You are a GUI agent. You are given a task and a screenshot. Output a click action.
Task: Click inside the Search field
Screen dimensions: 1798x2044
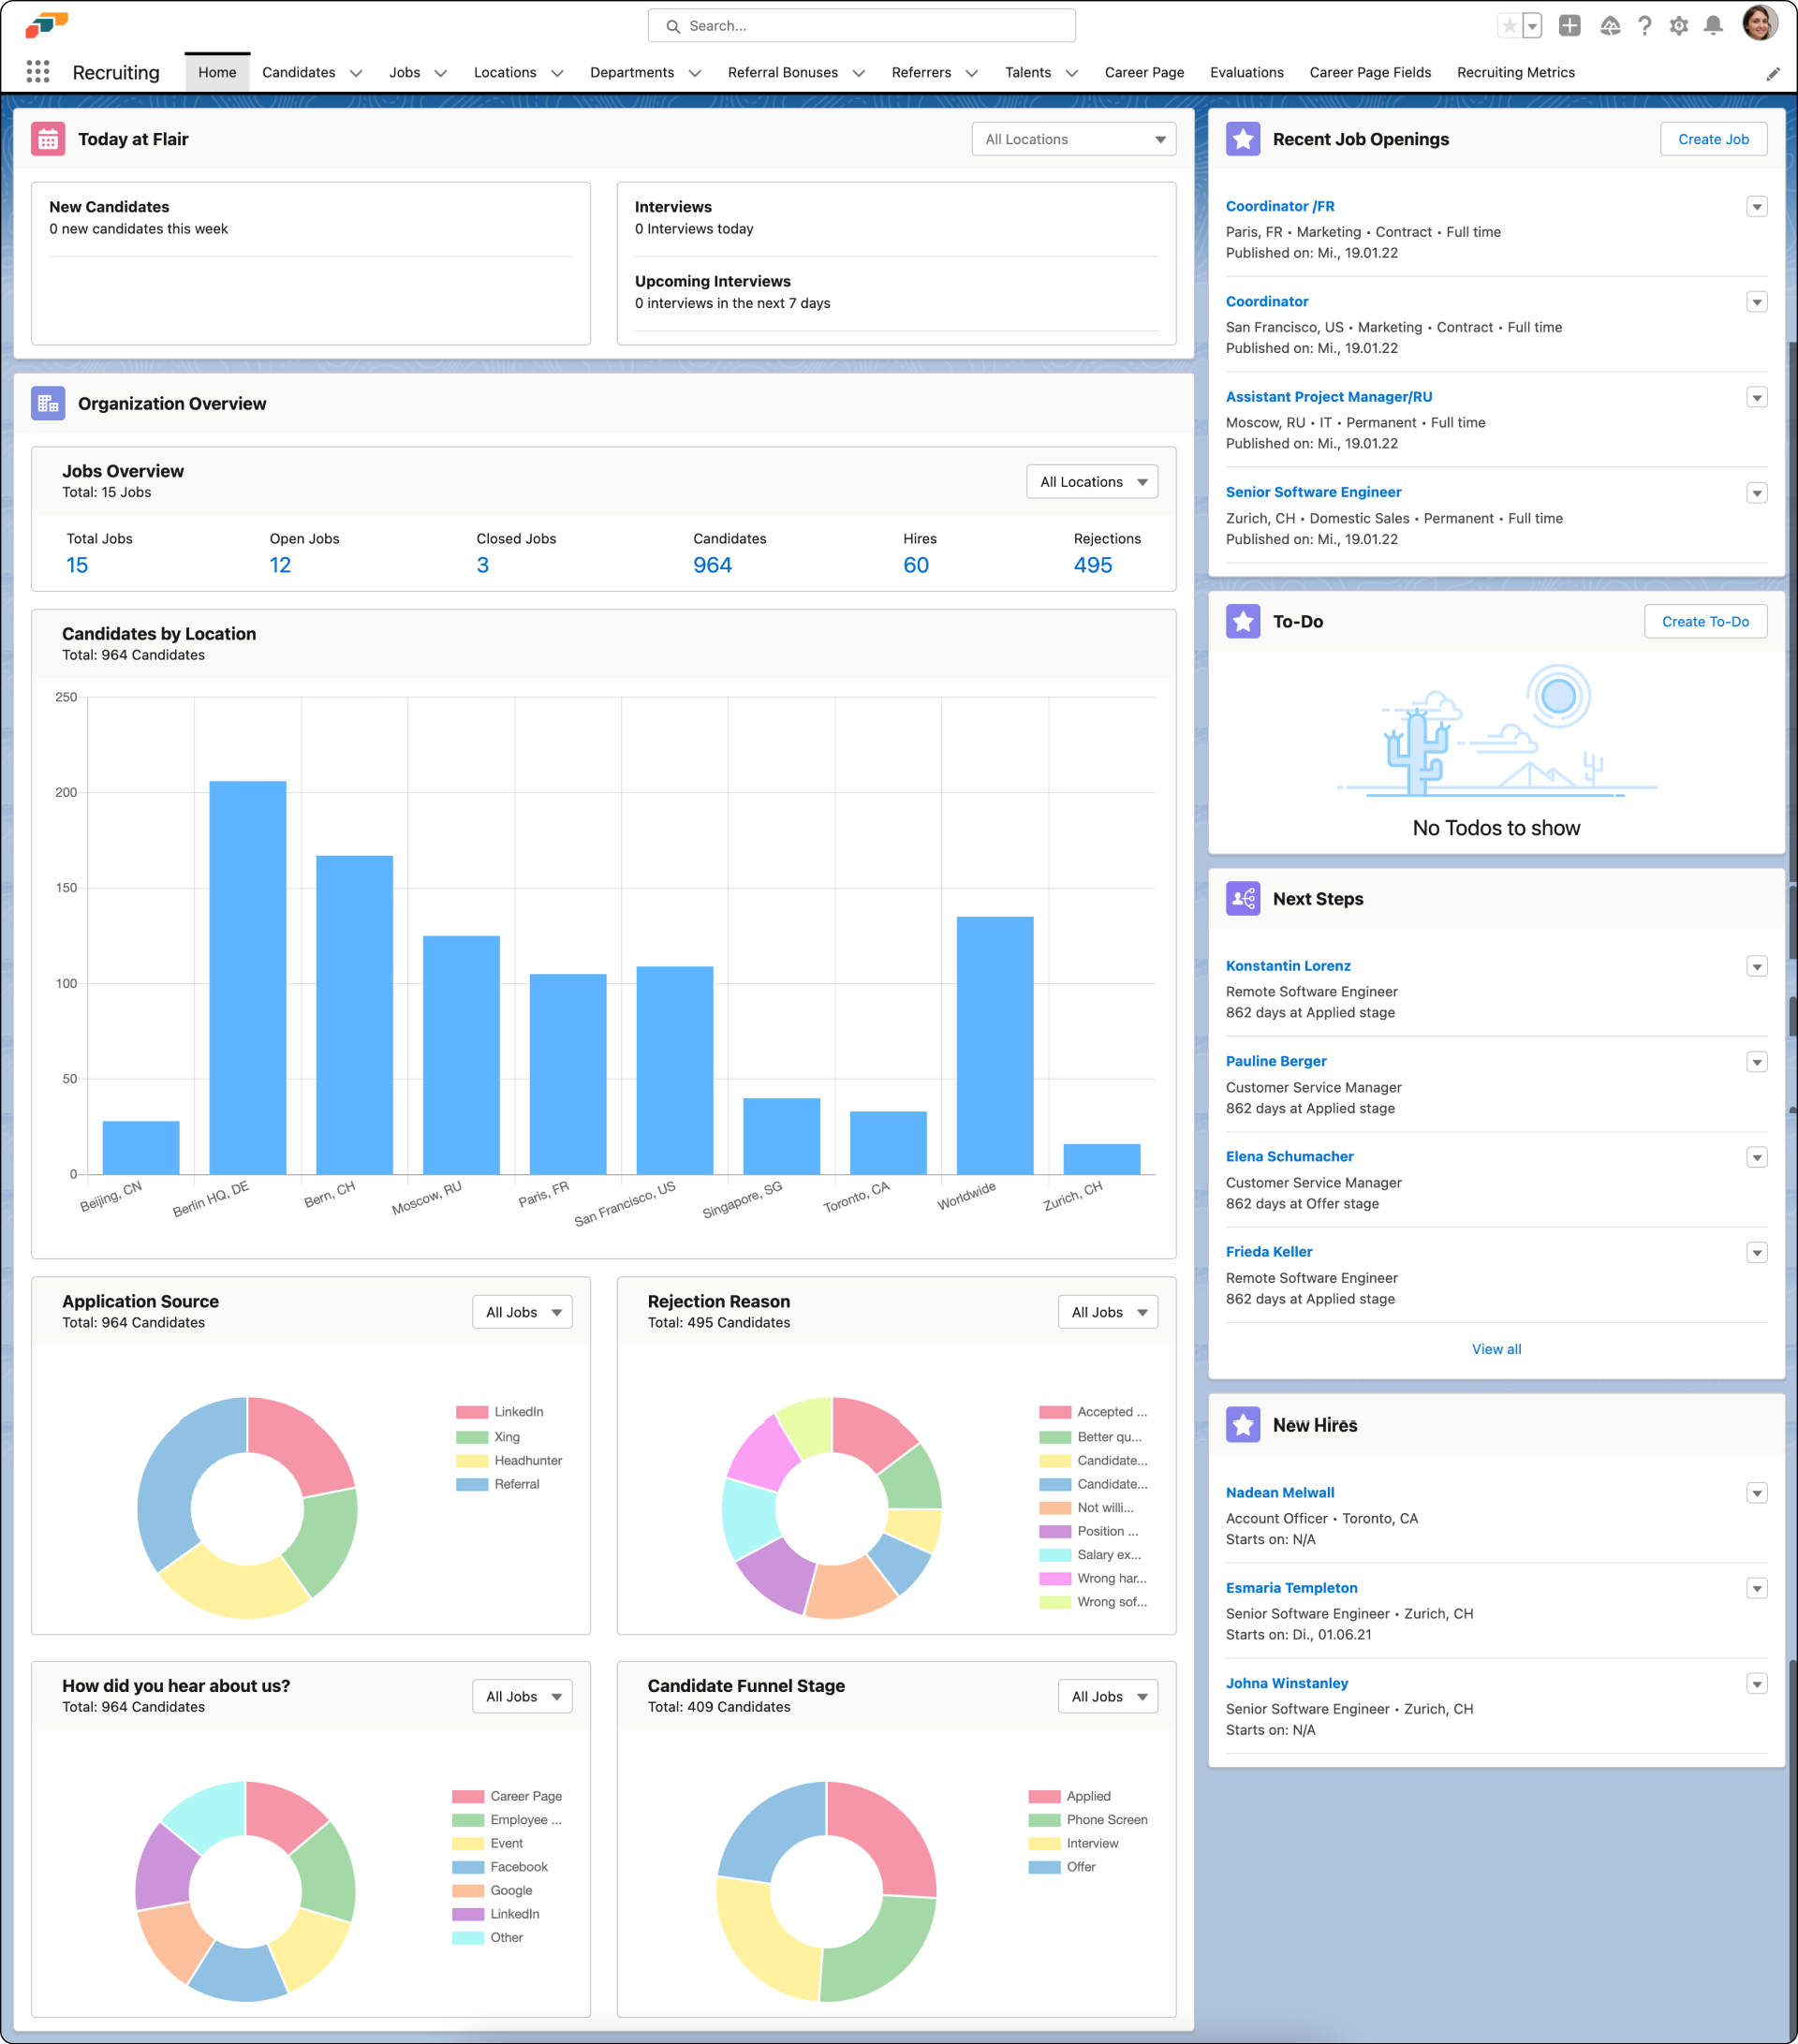pos(861,25)
